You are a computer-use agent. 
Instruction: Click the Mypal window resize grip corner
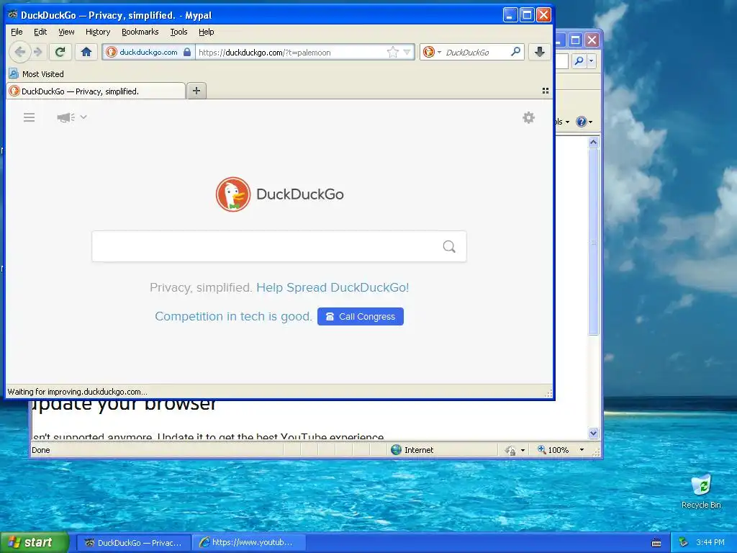tap(548, 393)
